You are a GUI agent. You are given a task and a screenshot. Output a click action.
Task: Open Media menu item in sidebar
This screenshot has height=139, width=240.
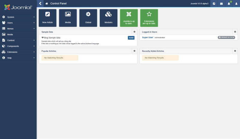coord(18,34)
